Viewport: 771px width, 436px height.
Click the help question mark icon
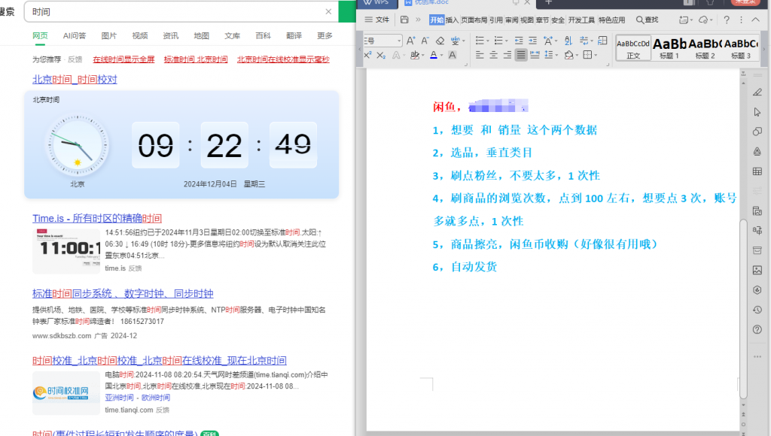coord(727,20)
